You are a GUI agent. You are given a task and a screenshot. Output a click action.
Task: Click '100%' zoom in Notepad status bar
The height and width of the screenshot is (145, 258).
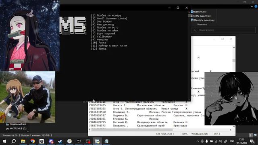[x=185, y=134]
